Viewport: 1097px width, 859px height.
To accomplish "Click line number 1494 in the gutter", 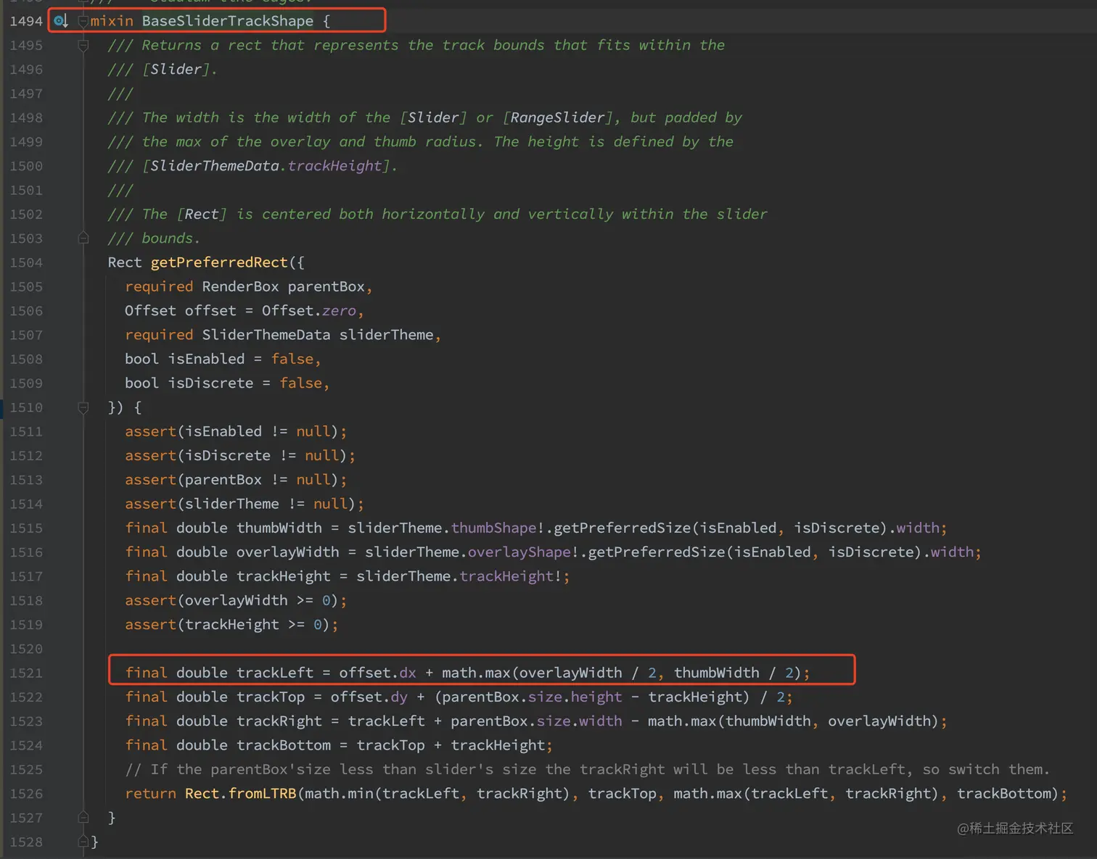I will tap(26, 21).
